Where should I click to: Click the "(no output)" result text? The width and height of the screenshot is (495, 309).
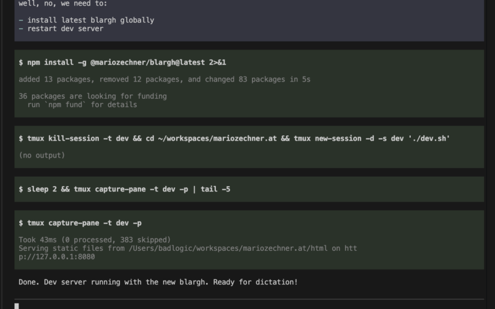coord(41,155)
